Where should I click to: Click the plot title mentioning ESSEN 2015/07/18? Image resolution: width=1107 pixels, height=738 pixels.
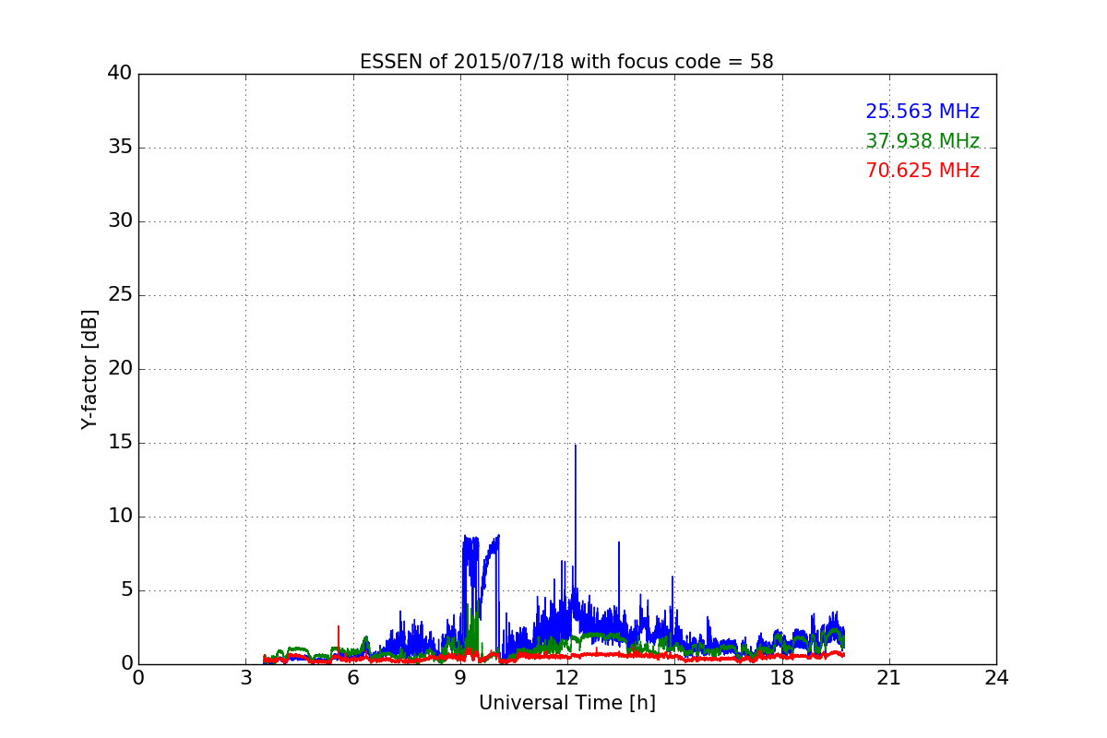566,62
